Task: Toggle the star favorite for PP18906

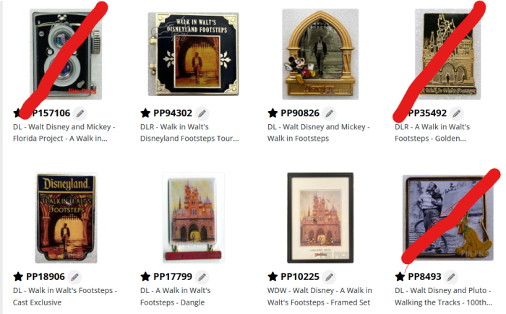Action: click(x=18, y=276)
